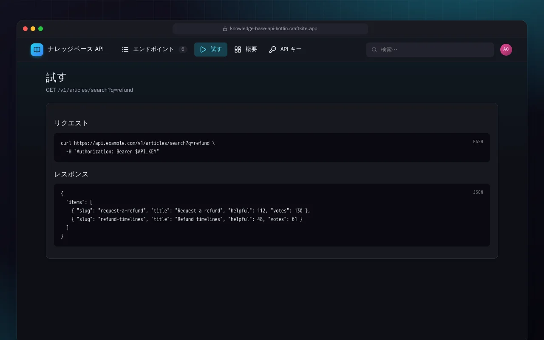Screen dimensions: 544x340
Task: Open the AC user avatar
Action: (x=506, y=50)
